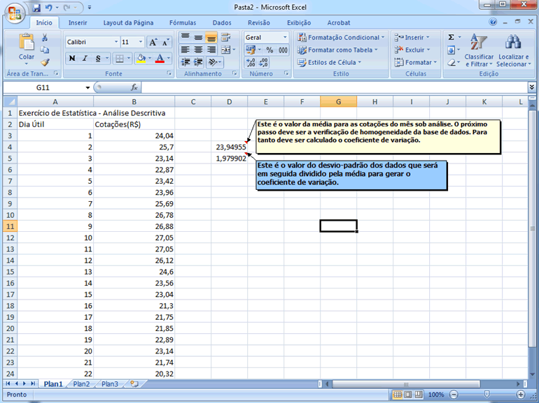Click the Colar (paste) icon
This screenshot has height=403, width=539.
click(x=27, y=43)
